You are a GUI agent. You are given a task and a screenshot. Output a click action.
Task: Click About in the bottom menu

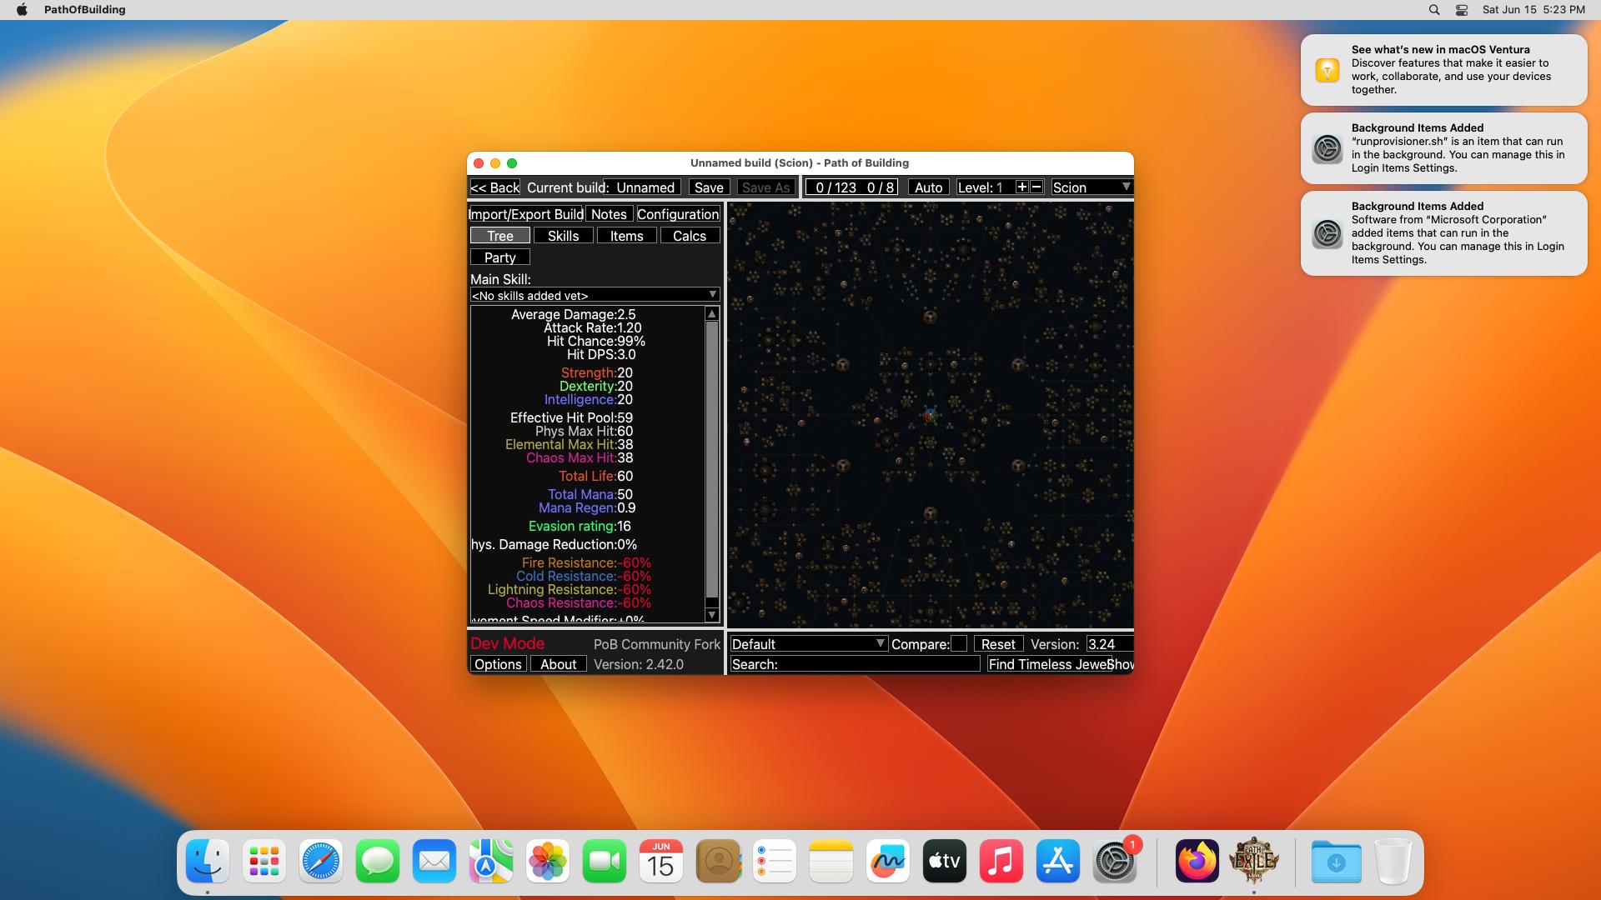coord(556,663)
